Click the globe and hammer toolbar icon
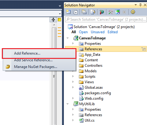The image size is (147, 125). 101,12
